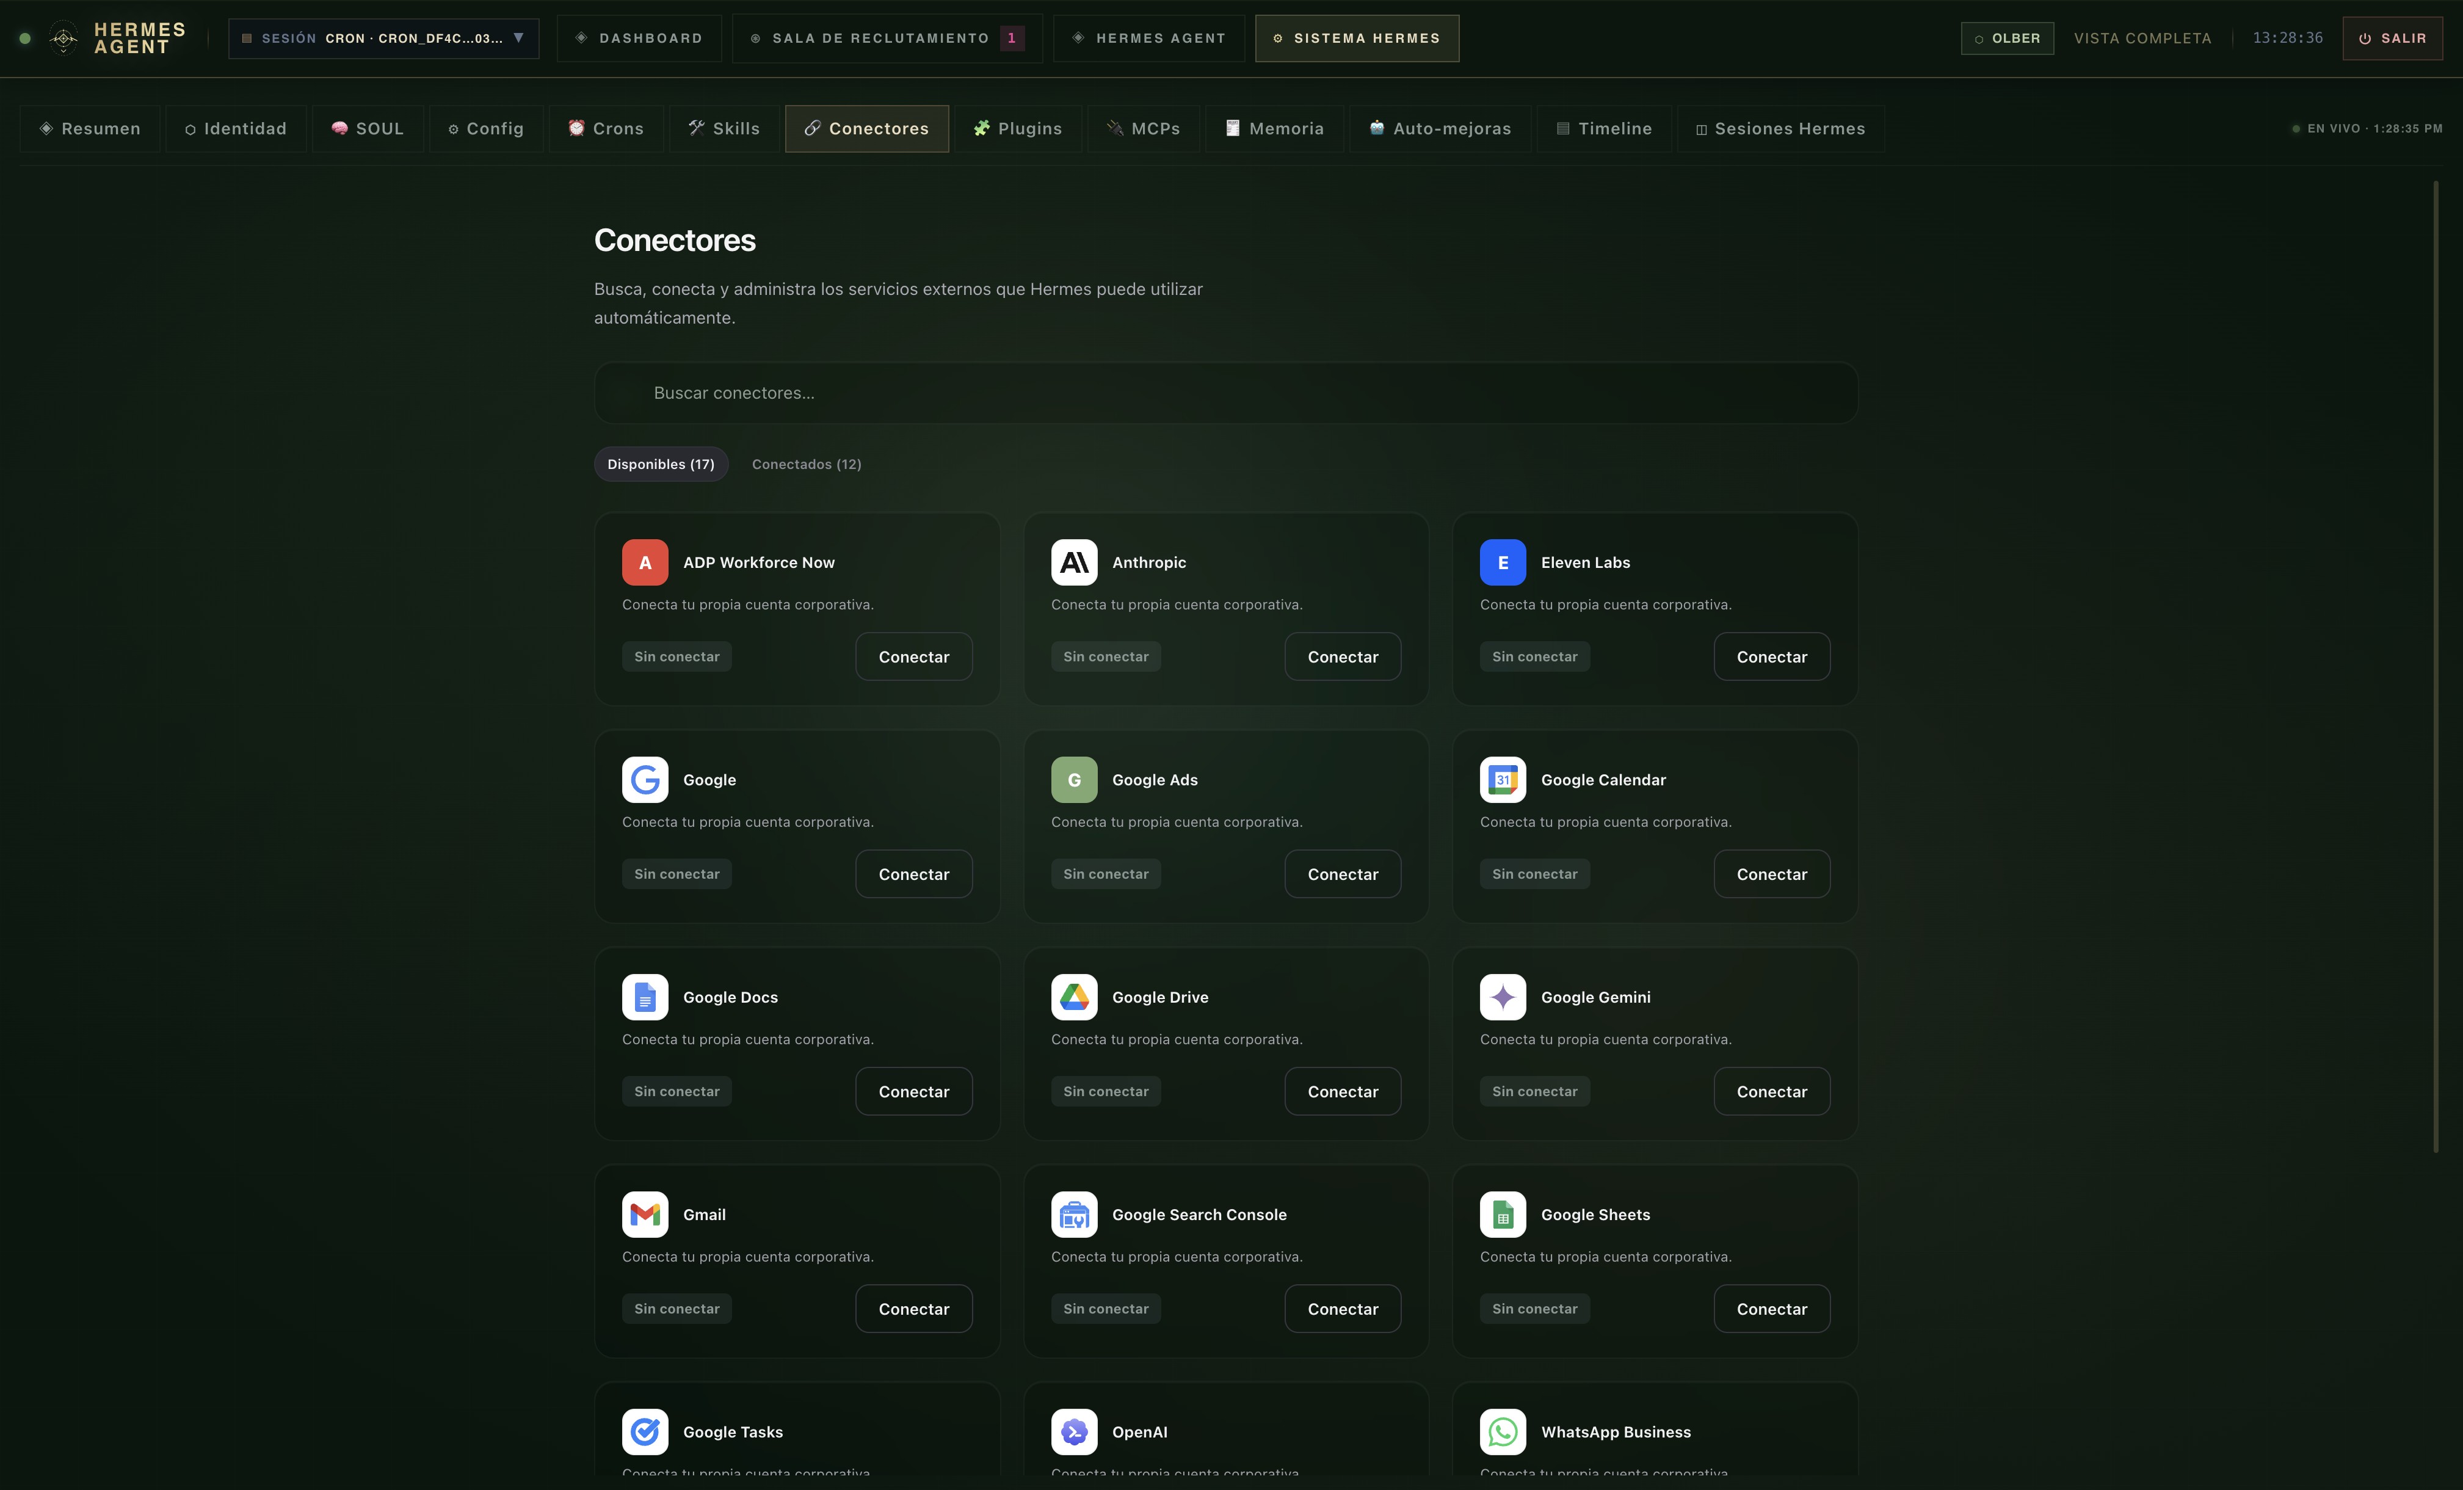The width and height of the screenshot is (2463, 1490).
Task: Open Sala de Reclutamiento in top navigation
Action: tap(887, 38)
